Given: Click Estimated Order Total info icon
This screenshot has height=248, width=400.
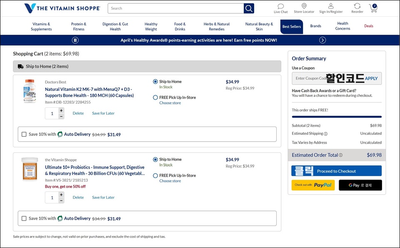Looking at the screenshot, I should 340,155.
